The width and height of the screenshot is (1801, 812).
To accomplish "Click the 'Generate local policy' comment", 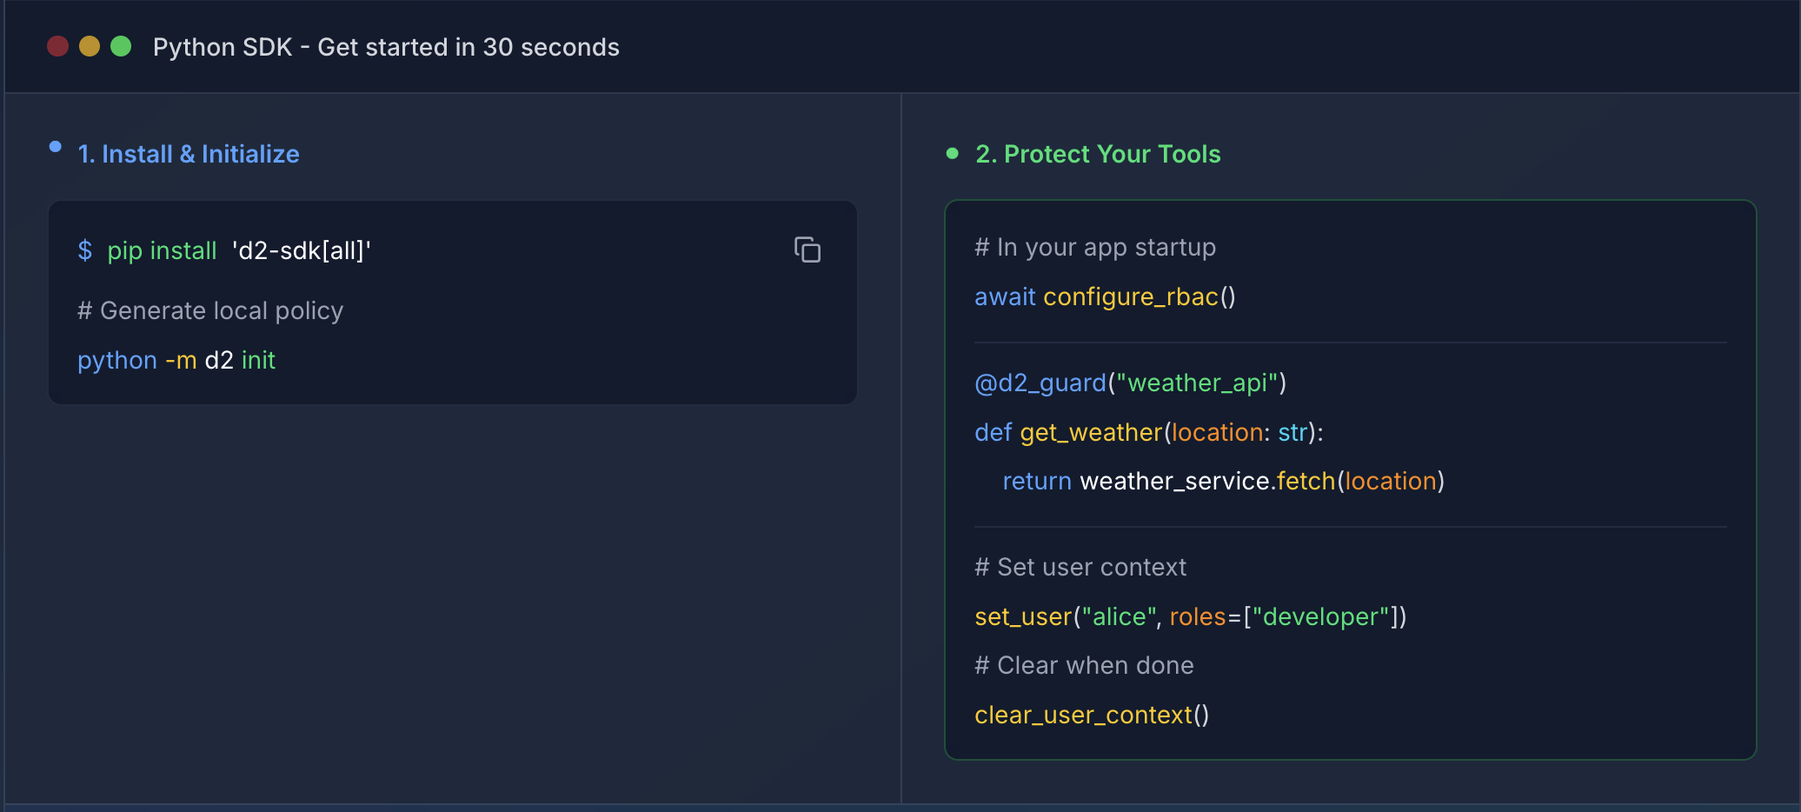I will click(x=209, y=310).
